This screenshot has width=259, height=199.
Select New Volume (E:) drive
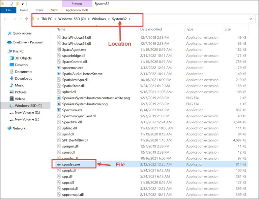click(27, 119)
